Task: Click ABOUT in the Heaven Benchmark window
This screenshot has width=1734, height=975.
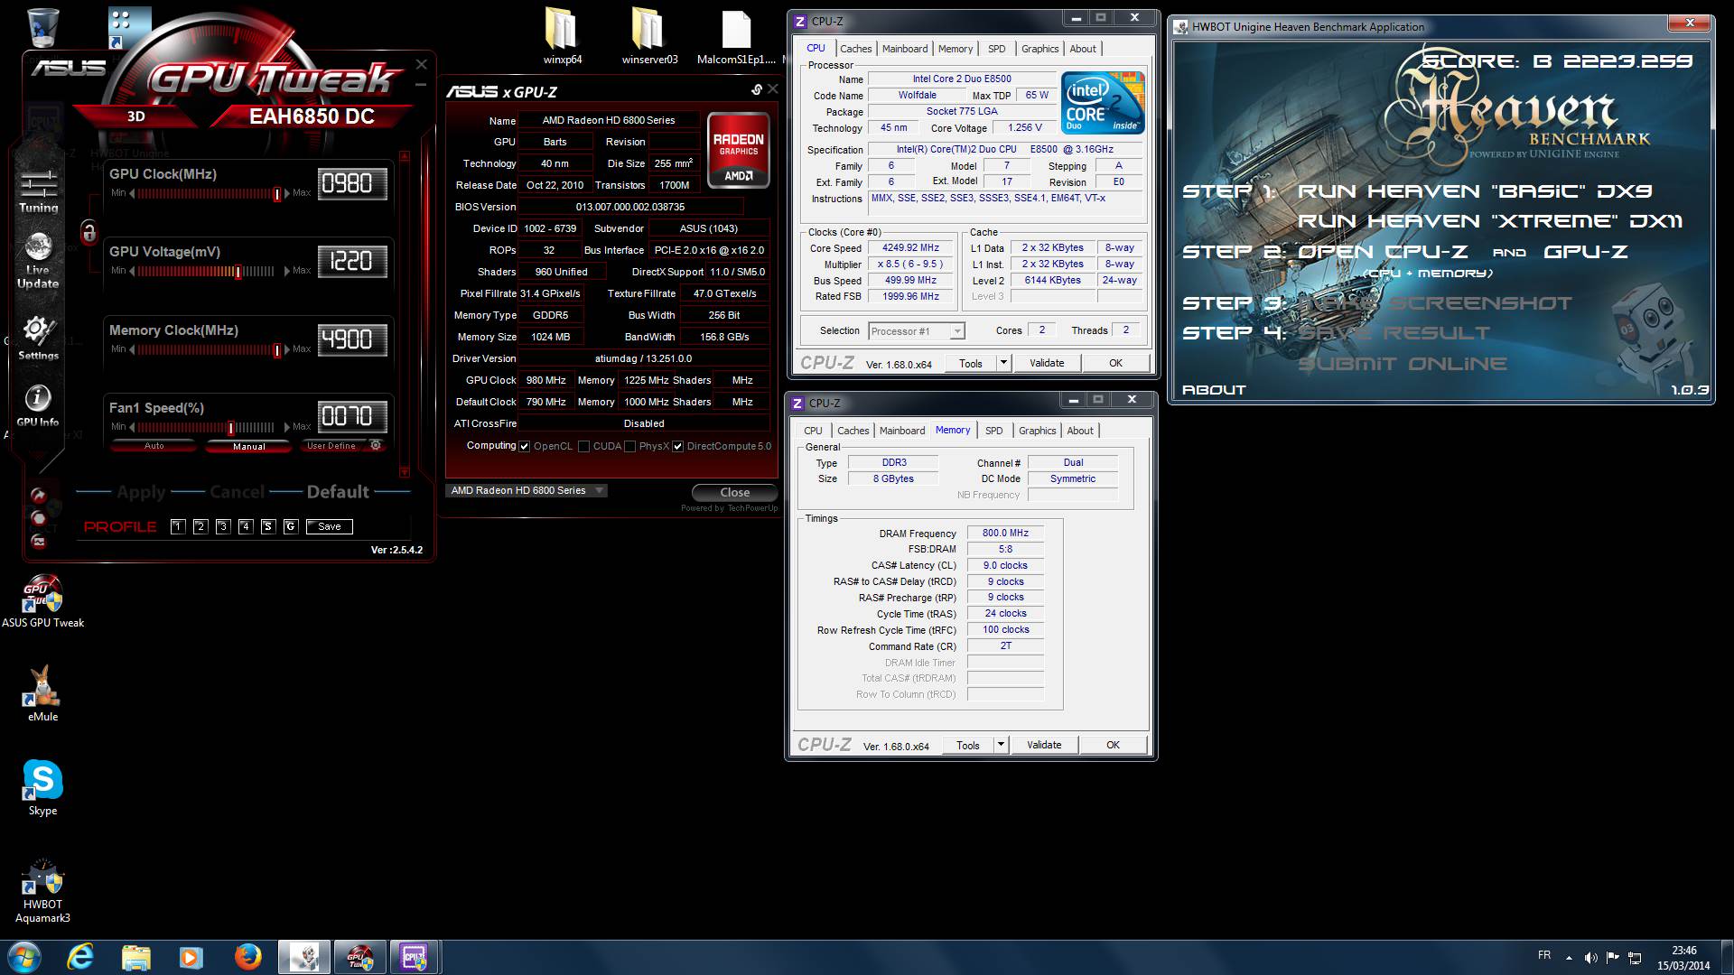Action: pos(1214,390)
